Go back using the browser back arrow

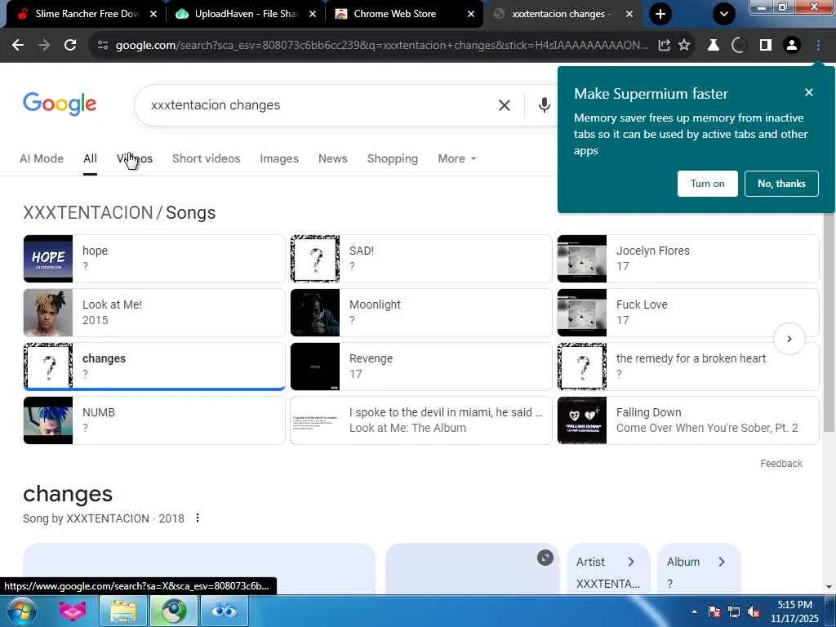click(18, 46)
